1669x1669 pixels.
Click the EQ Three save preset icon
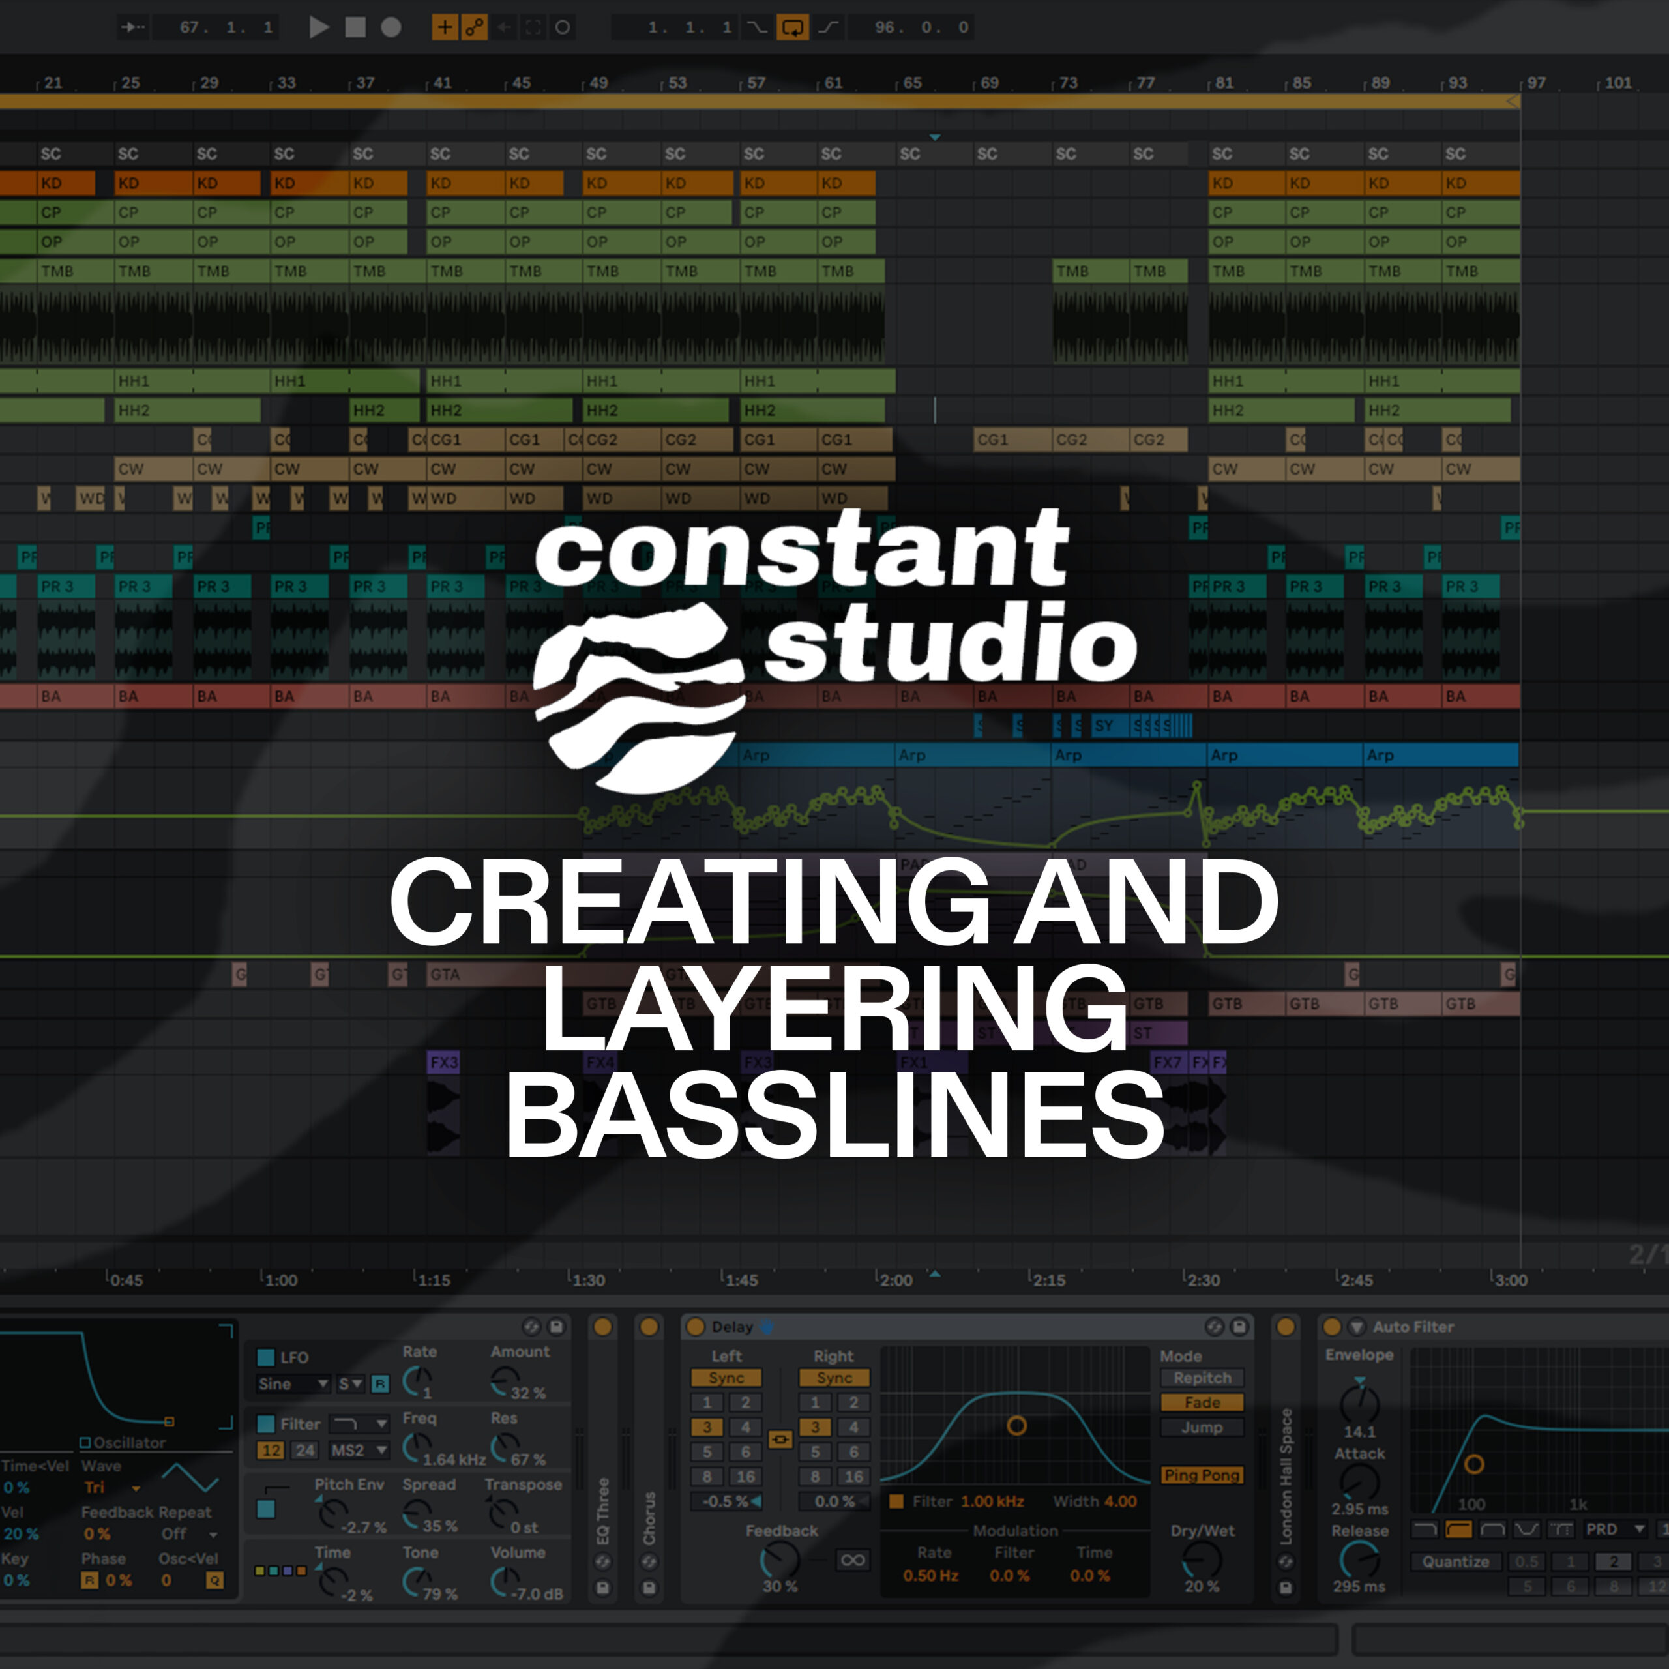603,1588
